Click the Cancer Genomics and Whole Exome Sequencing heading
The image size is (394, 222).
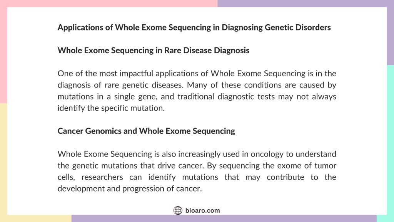point(146,131)
